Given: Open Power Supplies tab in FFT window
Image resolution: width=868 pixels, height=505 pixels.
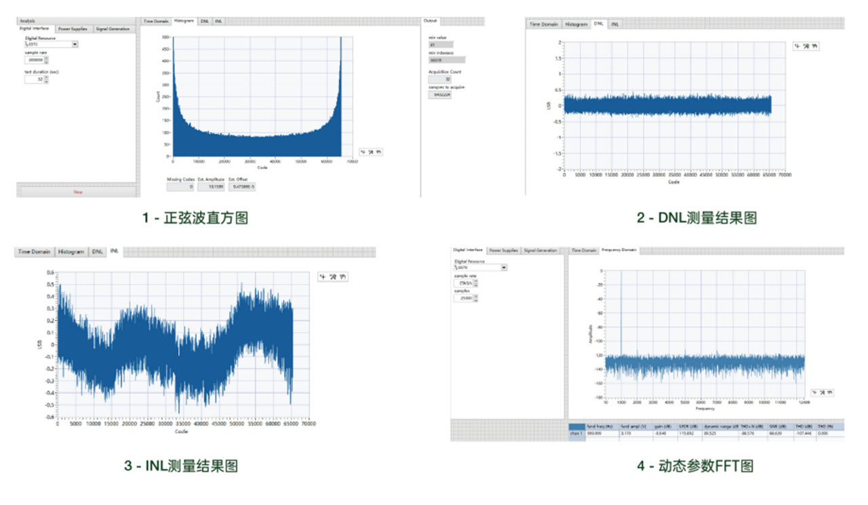Looking at the screenshot, I should pos(504,250).
